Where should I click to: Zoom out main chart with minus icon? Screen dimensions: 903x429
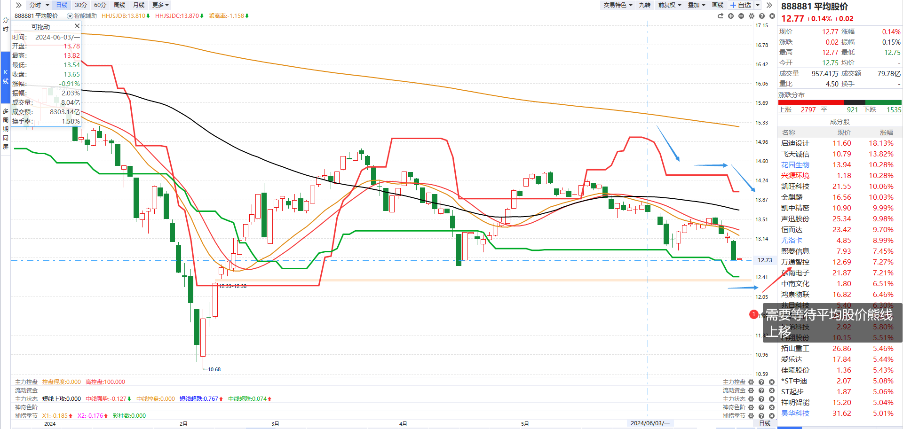(x=741, y=16)
